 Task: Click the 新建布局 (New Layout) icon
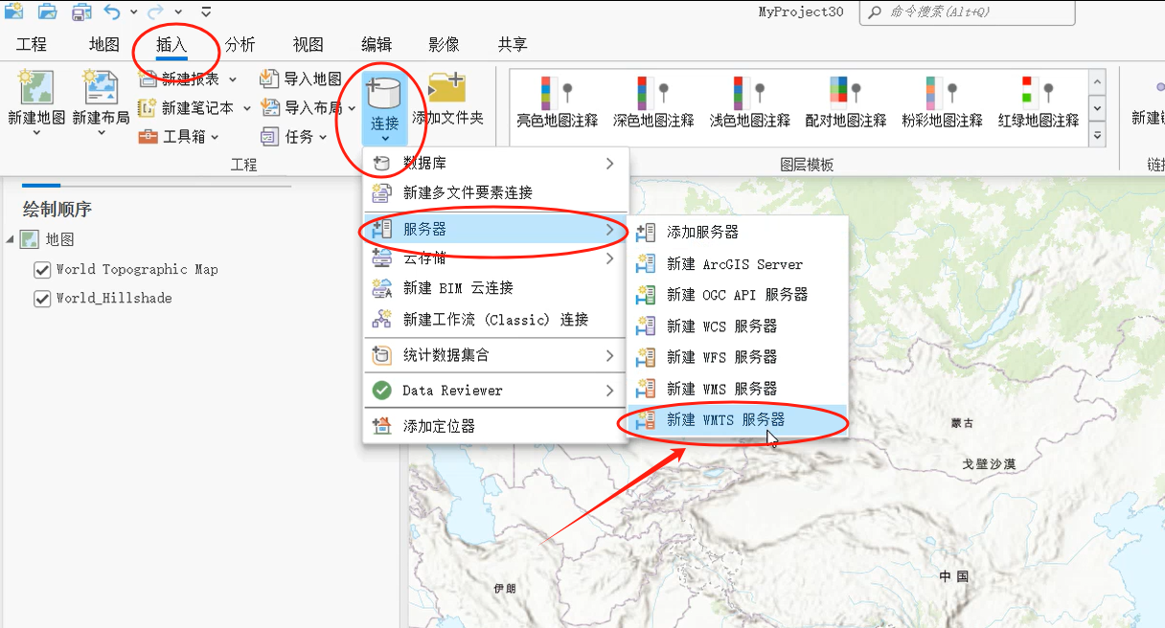coord(101,89)
